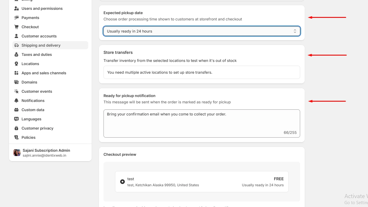
Task: Click the Taxes and duties icon
Action: [16, 54]
